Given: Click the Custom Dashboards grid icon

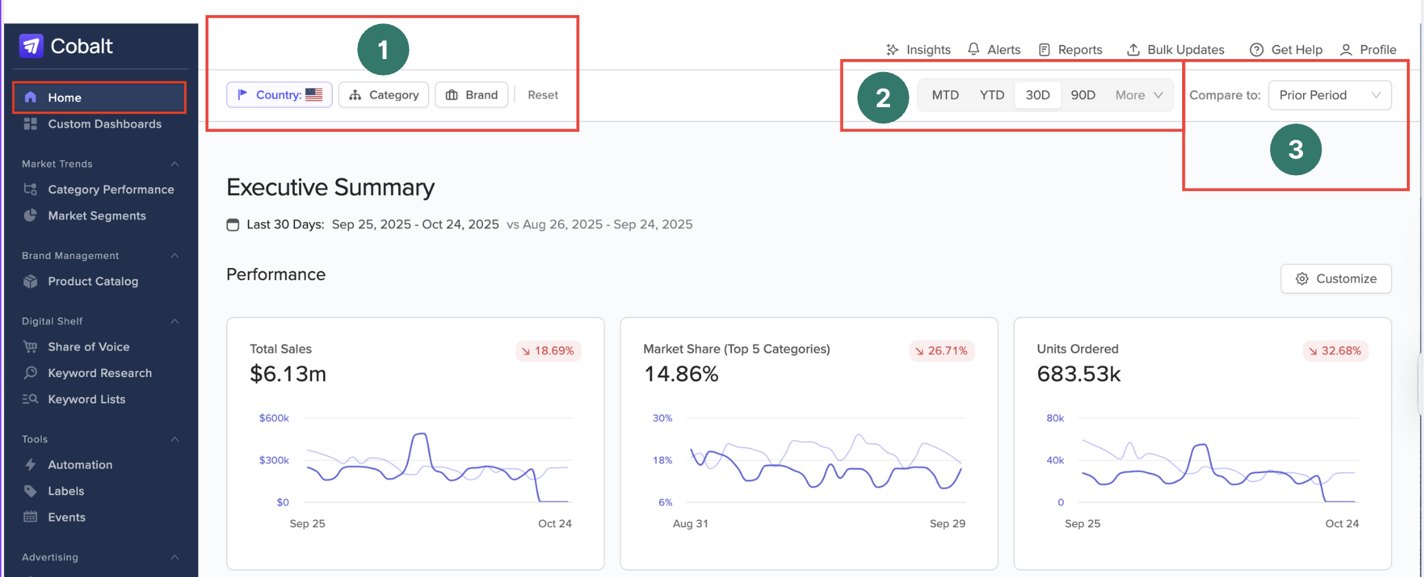Looking at the screenshot, I should [x=30, y=124].
